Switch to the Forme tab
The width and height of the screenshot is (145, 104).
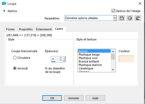tap(10, 29)
